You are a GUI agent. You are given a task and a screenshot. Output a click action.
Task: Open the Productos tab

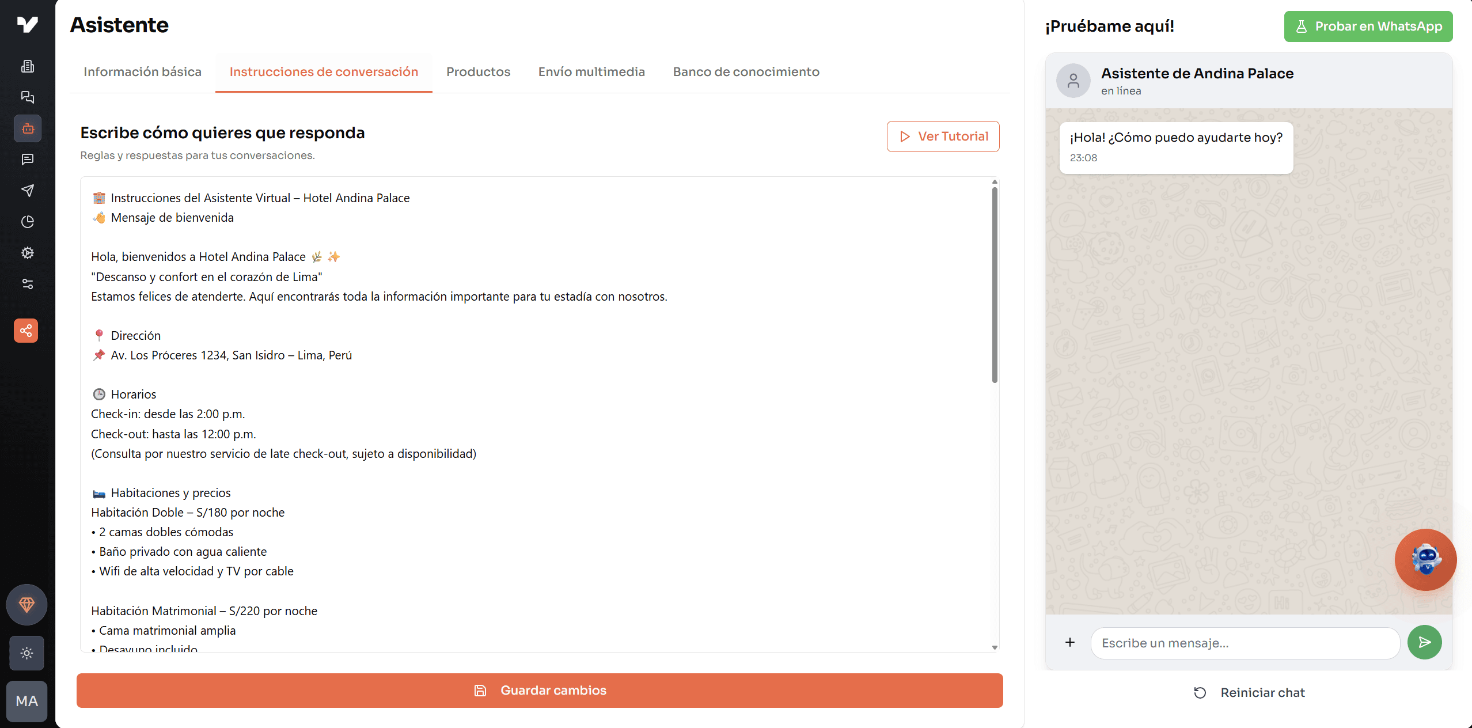[478, 72]
